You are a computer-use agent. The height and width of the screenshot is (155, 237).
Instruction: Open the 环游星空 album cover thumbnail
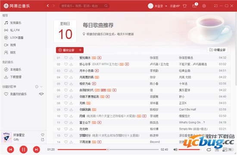tap(6, 137)
